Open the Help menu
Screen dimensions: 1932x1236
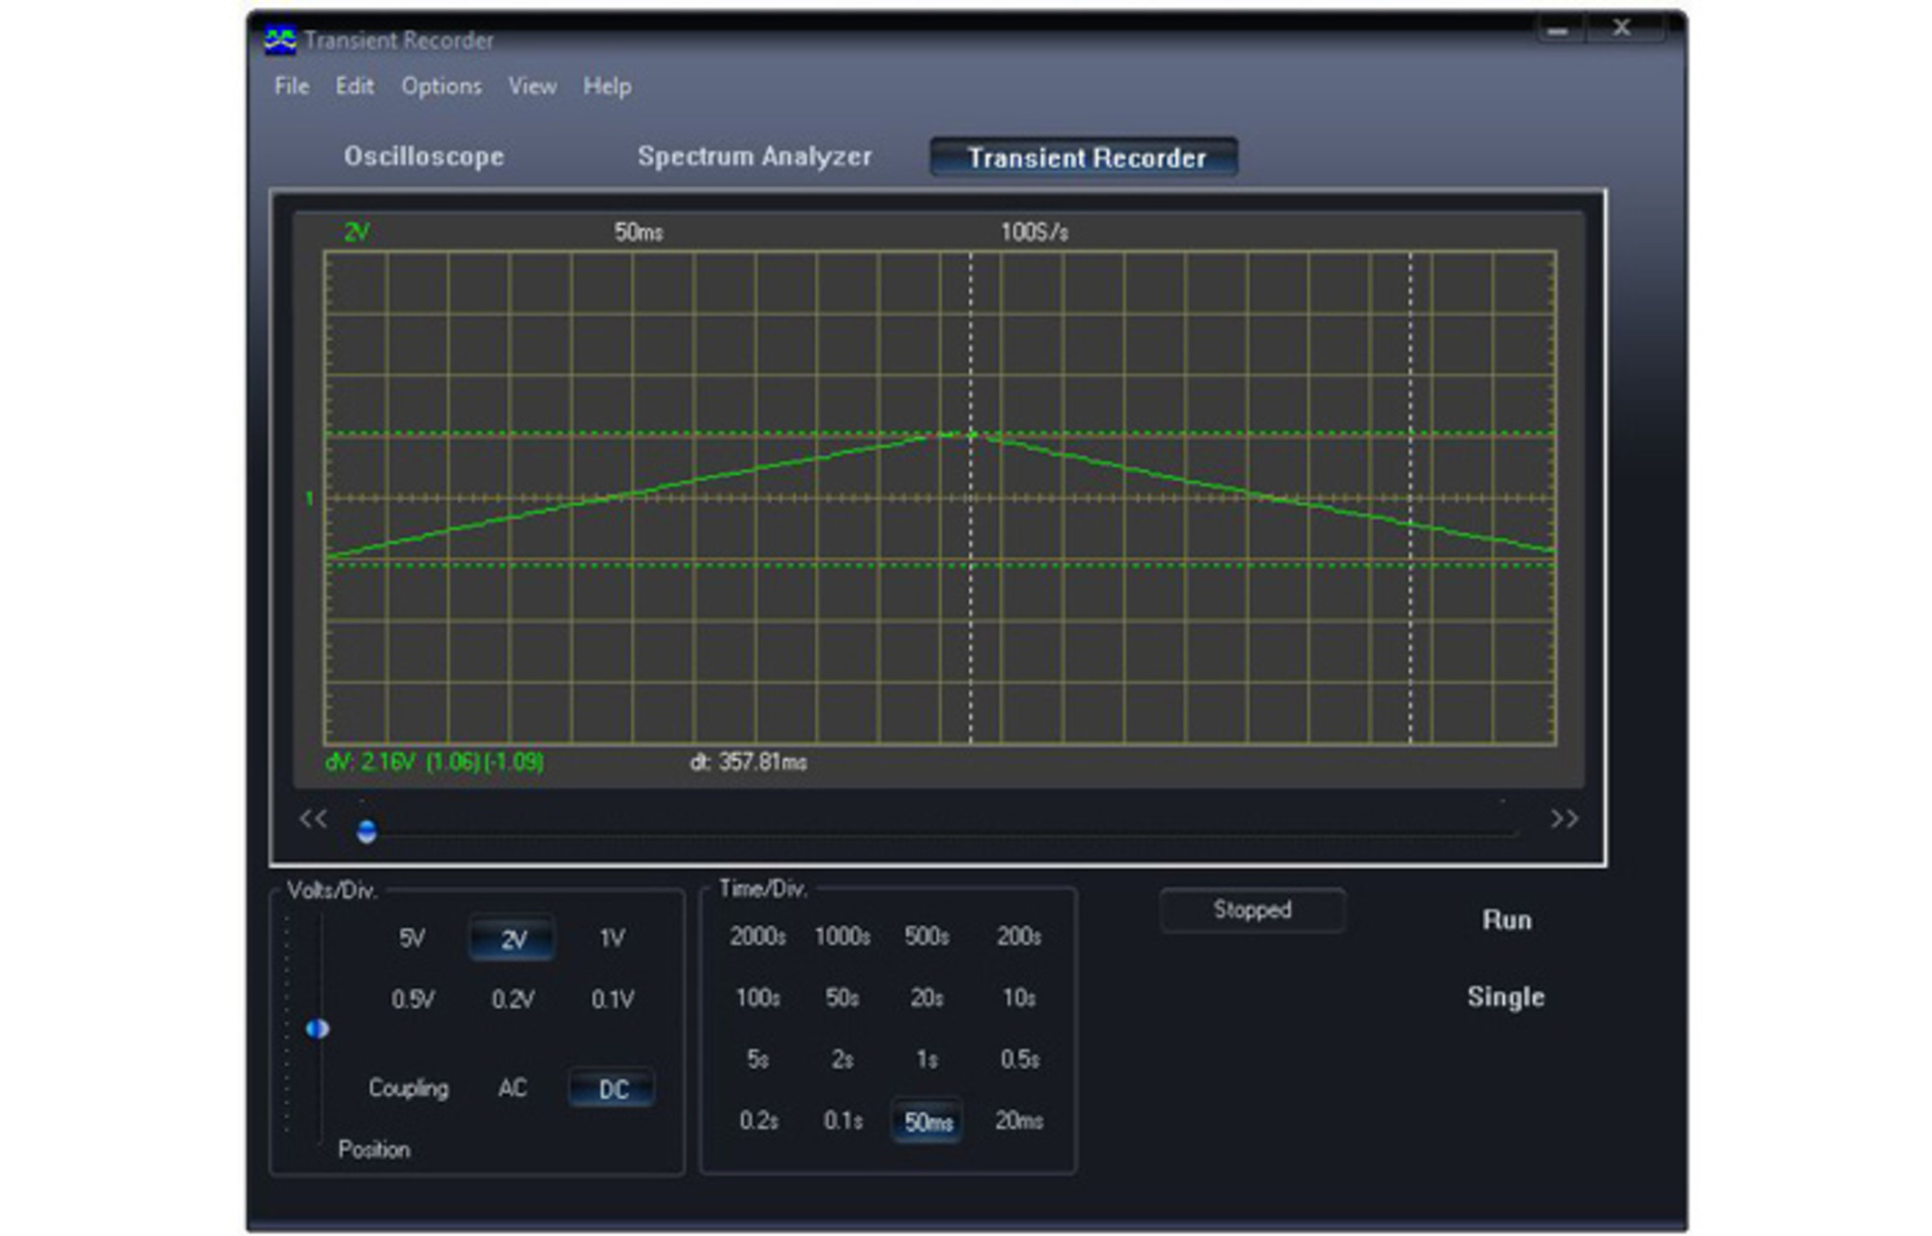(607, 86)
